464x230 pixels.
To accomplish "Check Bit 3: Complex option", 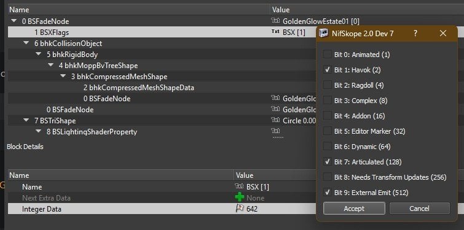I will tap(328, 101).
